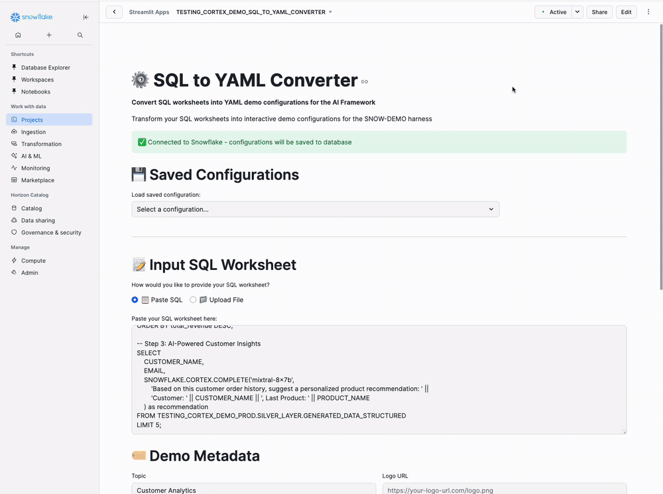
Task: Open the app name breadcrumb dropdown
Action: coord(330,11)
